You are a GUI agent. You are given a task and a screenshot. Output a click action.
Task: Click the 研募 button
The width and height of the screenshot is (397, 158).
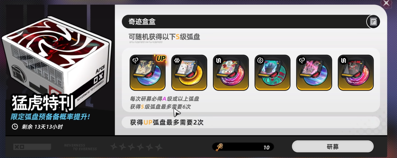(x=333, y=146)
